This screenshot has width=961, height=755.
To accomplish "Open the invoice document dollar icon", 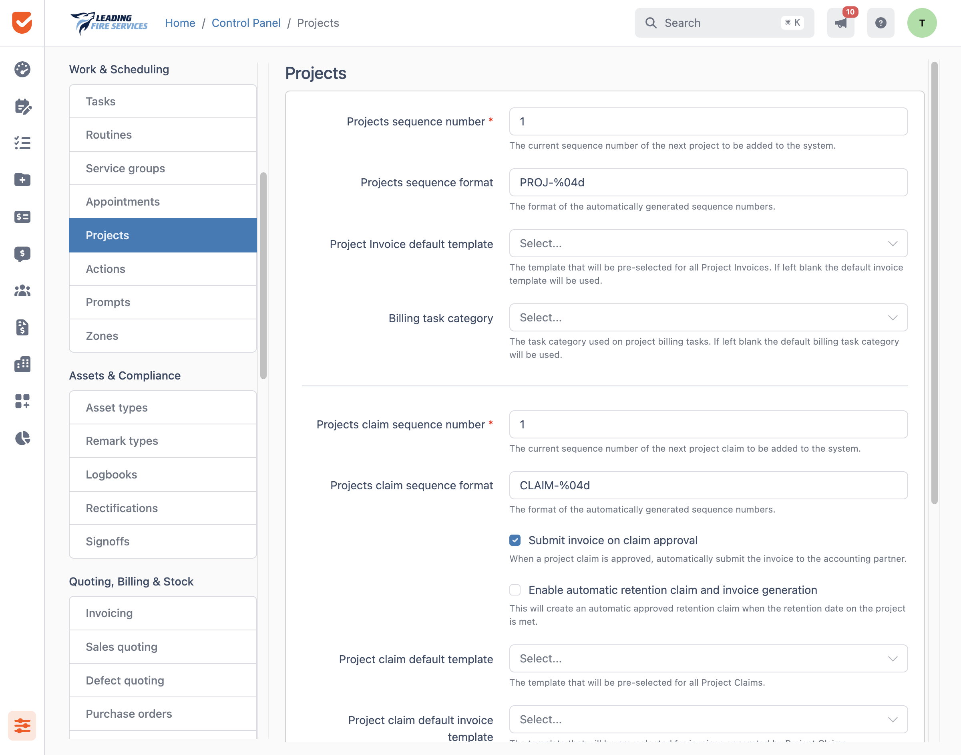I will click(x=22, y=327).
